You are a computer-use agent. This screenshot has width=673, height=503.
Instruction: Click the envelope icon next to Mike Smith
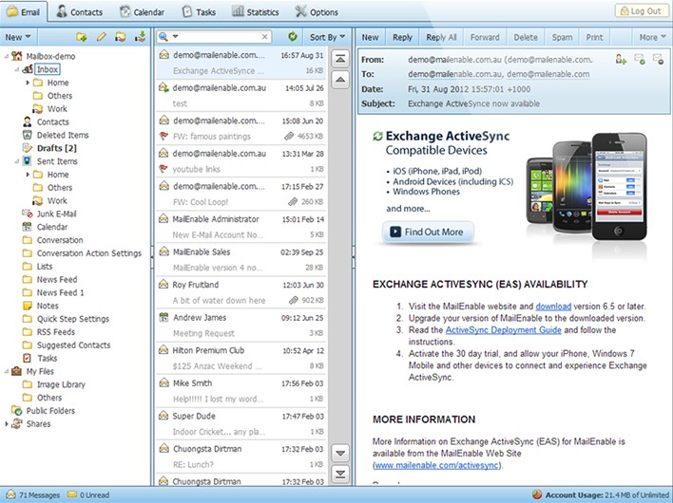pos(163,383)
